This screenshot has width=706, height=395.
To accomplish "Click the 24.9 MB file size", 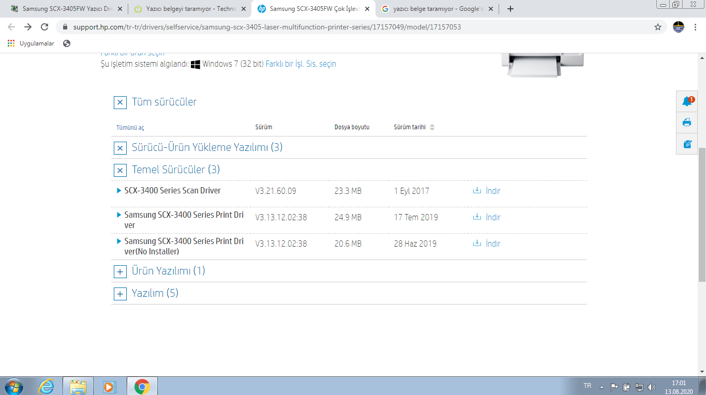I will (x=348, y=217).
